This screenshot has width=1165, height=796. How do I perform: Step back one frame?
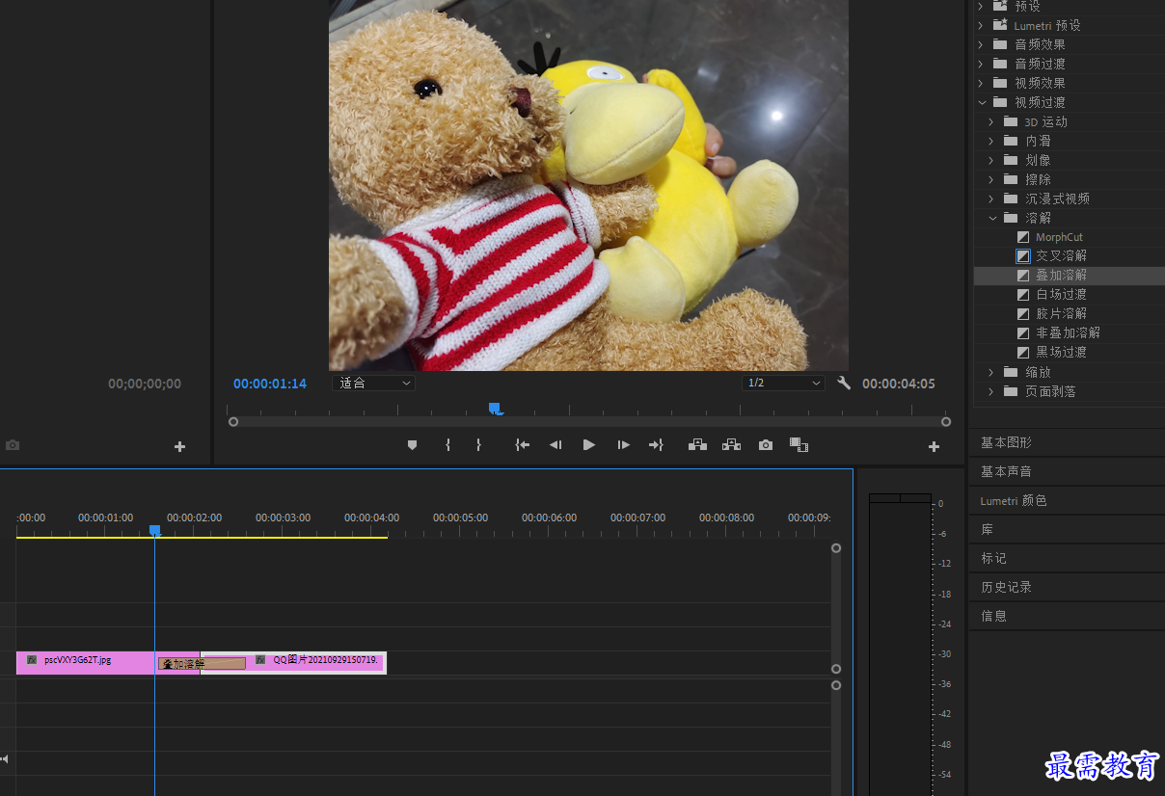pos(555,445)
